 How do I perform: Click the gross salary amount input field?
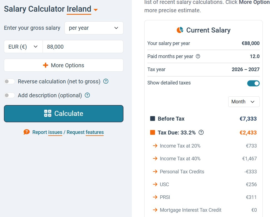tap(83, 47)
